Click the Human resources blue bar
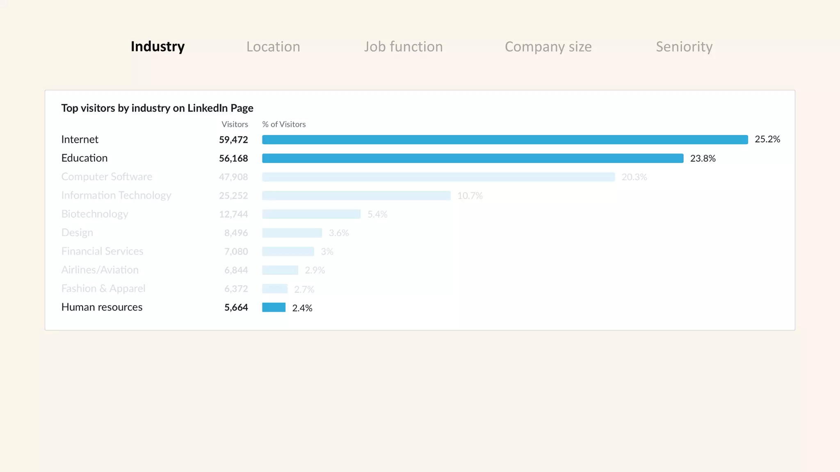This screenshot has width=840, height=472. click(274, 307)
